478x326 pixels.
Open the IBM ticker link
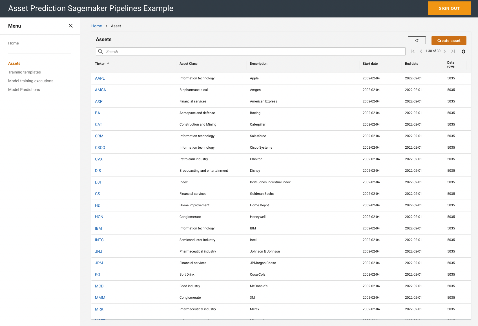[98, 228]
